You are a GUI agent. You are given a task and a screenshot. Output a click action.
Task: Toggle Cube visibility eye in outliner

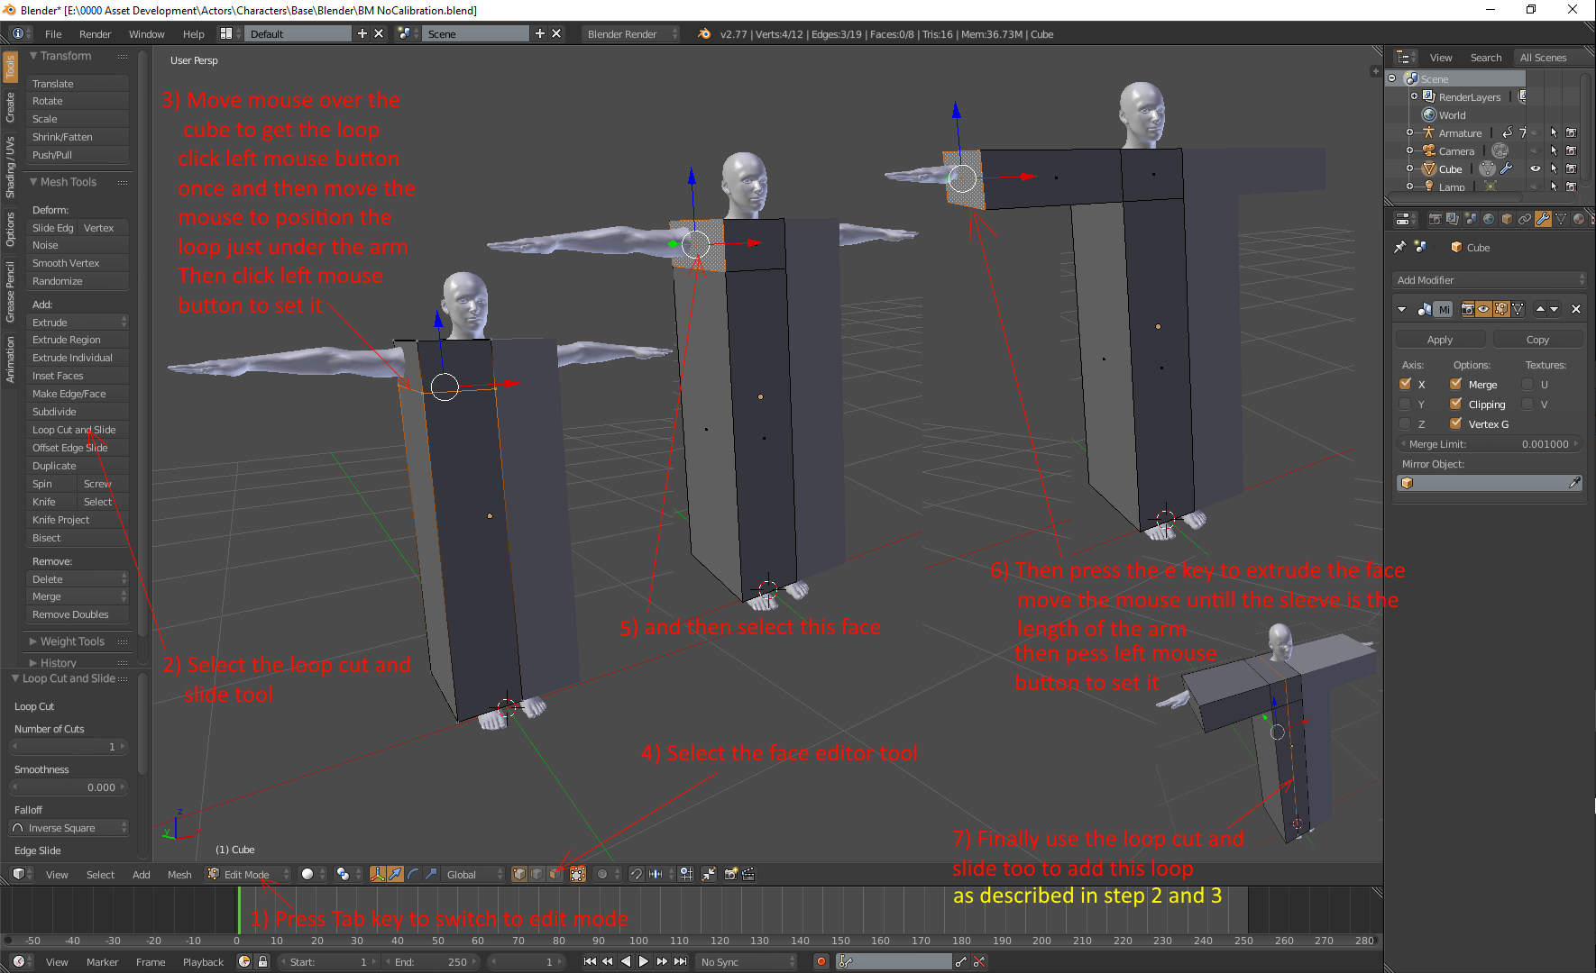click(1535, 168)
